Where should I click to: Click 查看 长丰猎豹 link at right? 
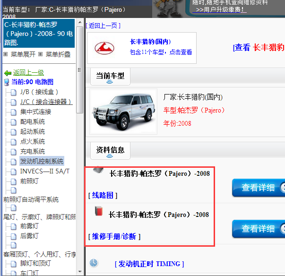tap(259, 47)
